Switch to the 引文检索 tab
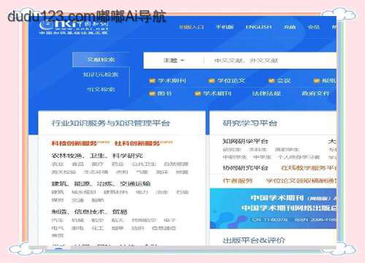The height and width of the screenshot is (263, 365). 101,89
